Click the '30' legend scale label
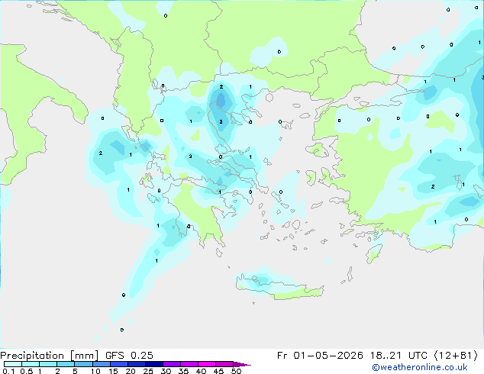This screenshot has width=484, height=374. 166,371
